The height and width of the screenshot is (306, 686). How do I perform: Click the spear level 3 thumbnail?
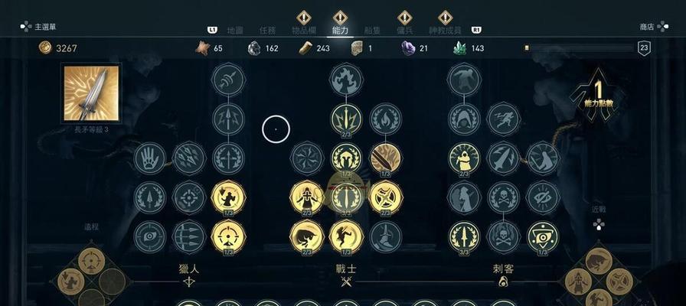tap(91, 93)
